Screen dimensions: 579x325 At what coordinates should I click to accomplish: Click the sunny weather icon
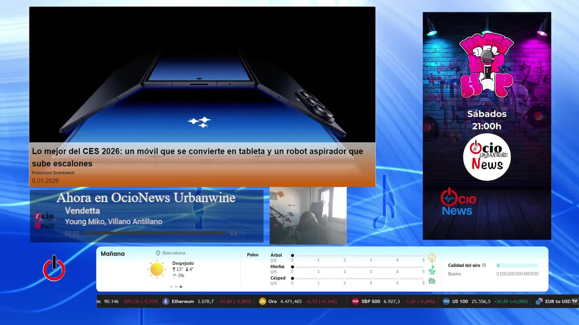click(x=157, y=269)
